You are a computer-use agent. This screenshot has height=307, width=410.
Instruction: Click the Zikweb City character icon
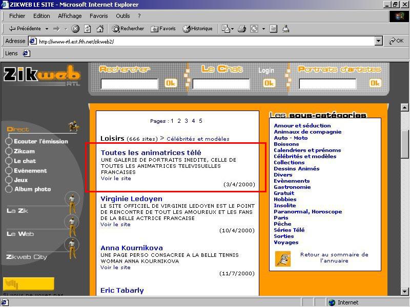point(72,248)
